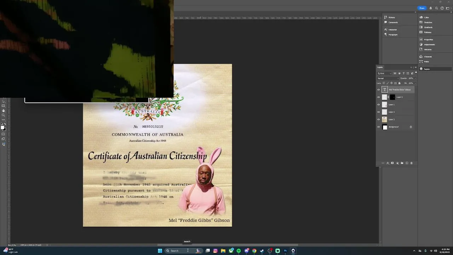Open the workspace switcher dropdown
Screen dimensions: 453x255
(x=448, y=8)
